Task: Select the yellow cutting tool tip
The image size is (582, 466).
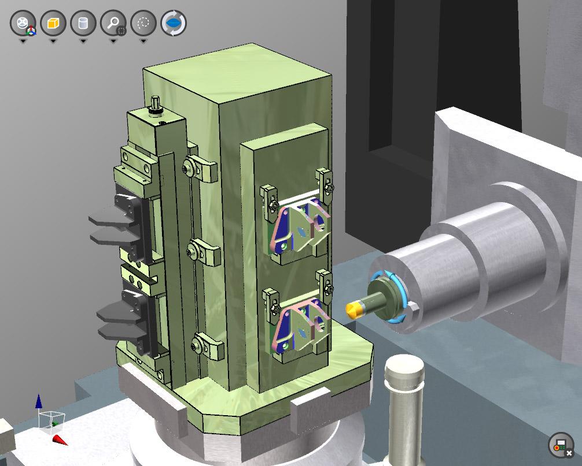Action: tap(352, 309)
